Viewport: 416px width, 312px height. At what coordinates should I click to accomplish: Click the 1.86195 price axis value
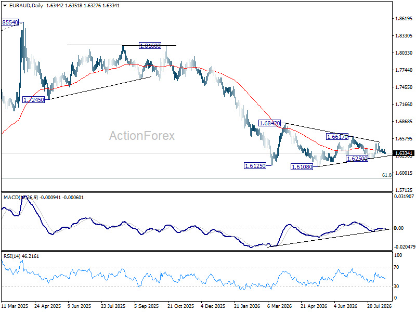(404, 19)
